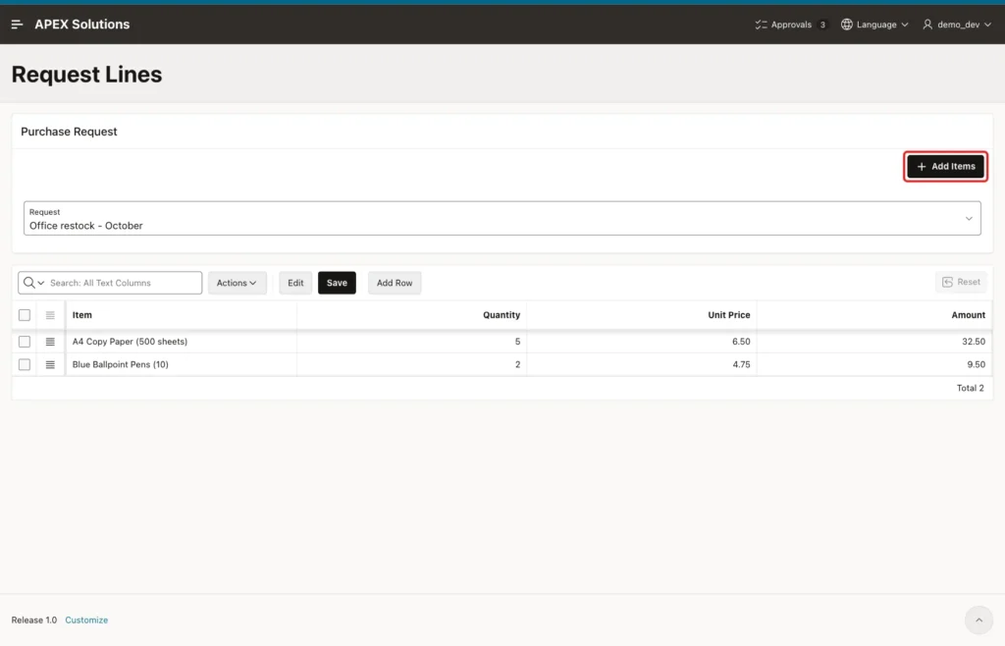
Task: Click quantity cell showing 5
Action: click(x=411, y=342)
